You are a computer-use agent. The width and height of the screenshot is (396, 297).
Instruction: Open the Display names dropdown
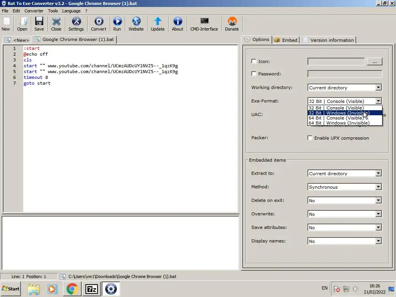click(x=345, y=241)
